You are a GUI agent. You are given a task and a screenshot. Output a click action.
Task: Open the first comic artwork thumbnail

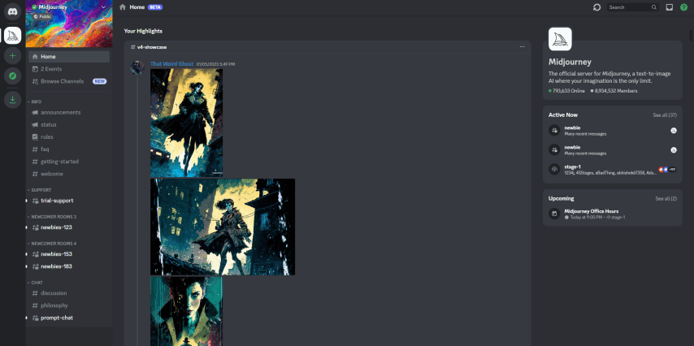(x=186, y=122)
